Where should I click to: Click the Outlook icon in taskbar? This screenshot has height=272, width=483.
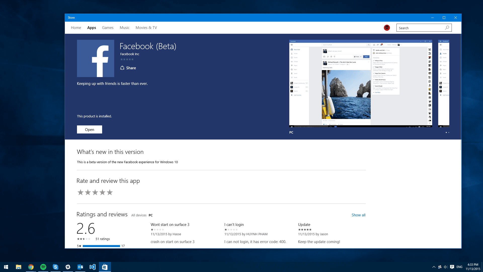80,267
